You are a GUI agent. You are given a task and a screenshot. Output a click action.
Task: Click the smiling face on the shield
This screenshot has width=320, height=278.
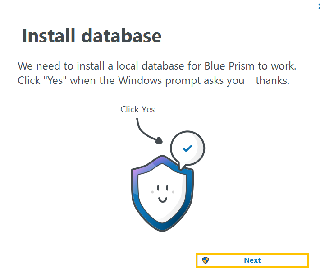click(x=162, y=193)
